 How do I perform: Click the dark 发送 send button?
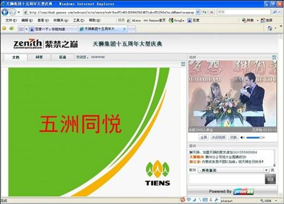coord(270,179)
